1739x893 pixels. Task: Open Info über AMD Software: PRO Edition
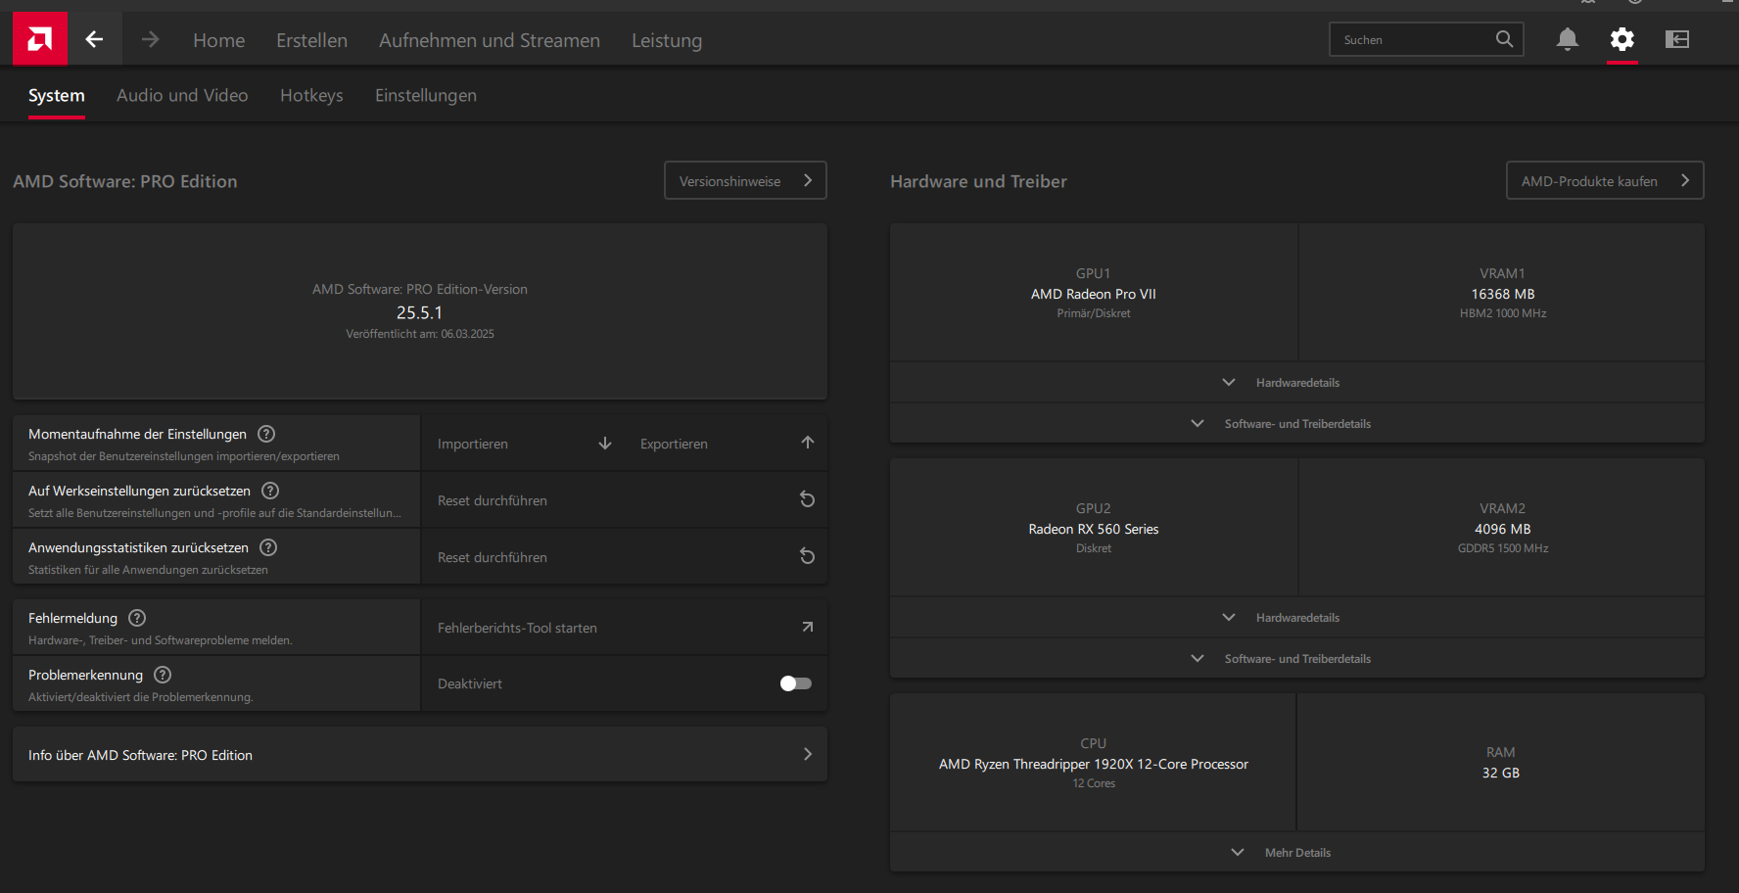point(420,754)
